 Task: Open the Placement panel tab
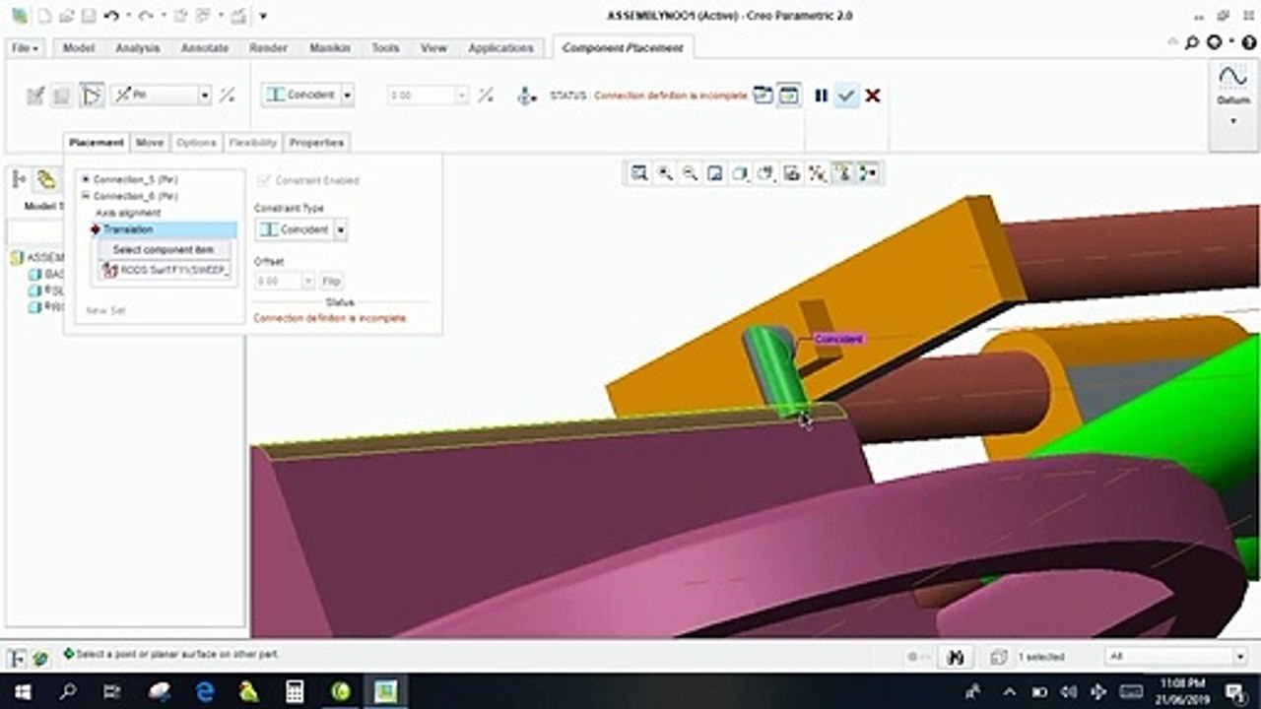tap(97, 143)
